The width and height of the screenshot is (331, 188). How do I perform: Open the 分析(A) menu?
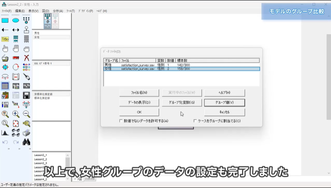58,11
